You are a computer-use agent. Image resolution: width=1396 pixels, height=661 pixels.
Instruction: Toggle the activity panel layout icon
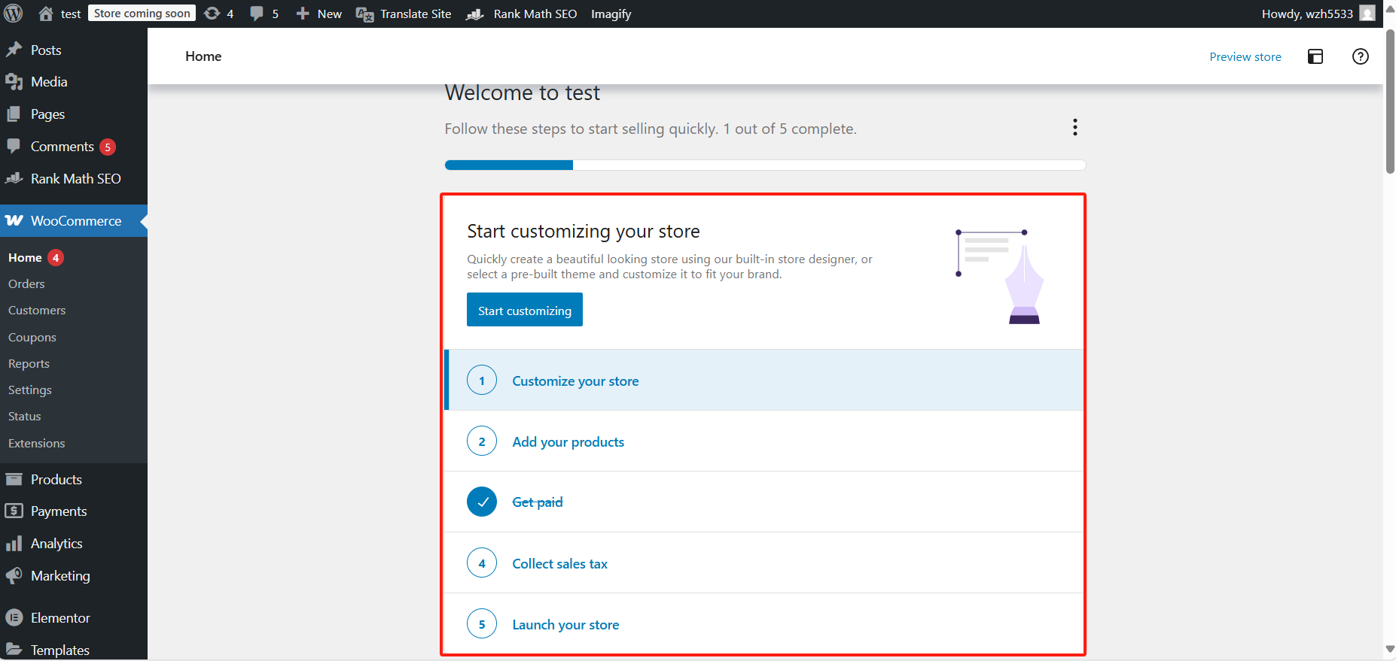point(1315,56)
